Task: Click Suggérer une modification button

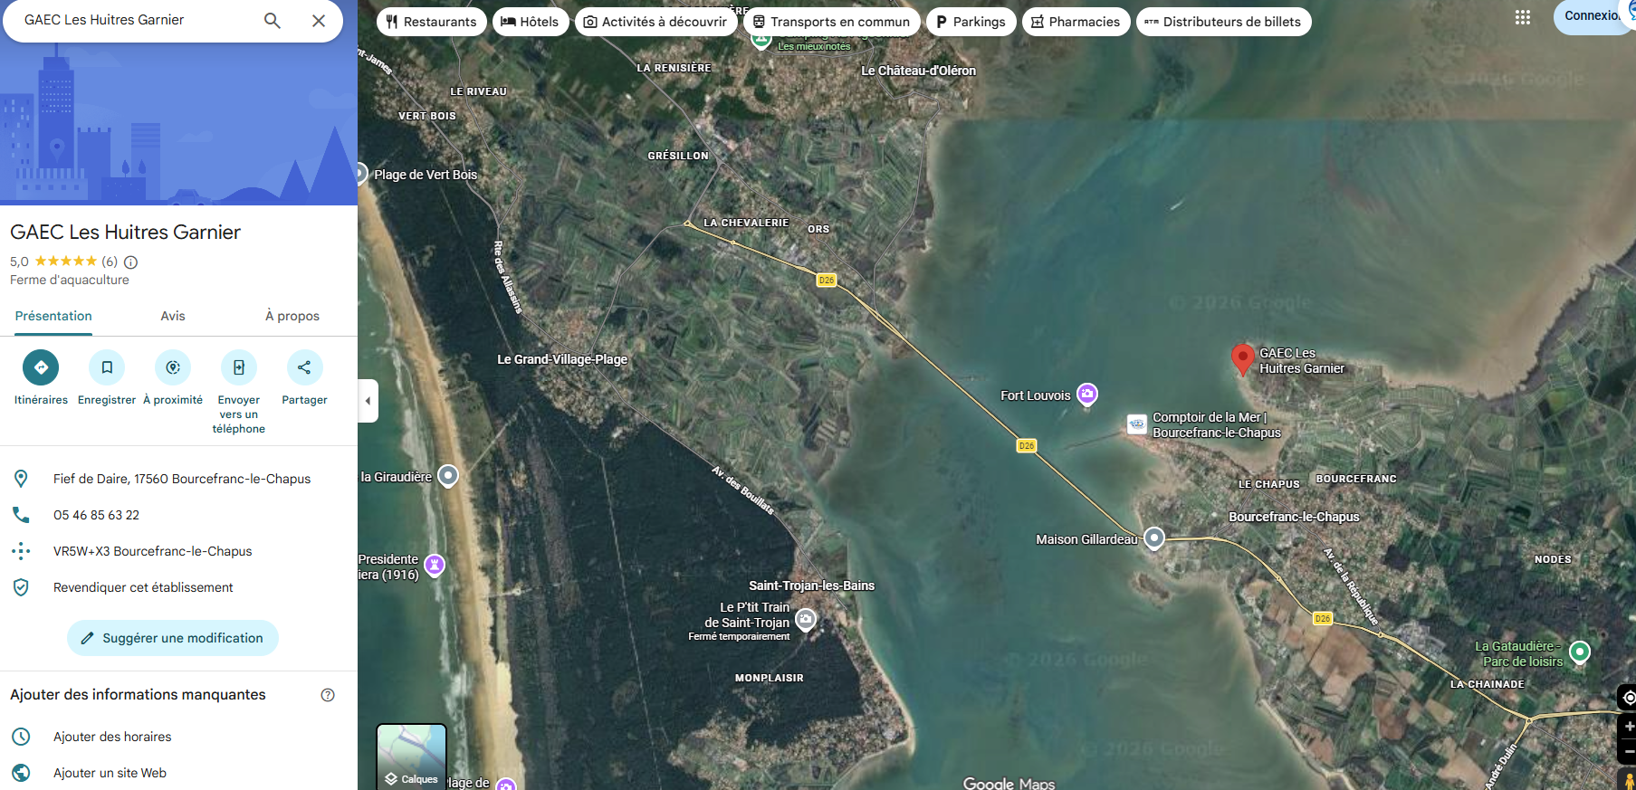Action: pos(173,638)
